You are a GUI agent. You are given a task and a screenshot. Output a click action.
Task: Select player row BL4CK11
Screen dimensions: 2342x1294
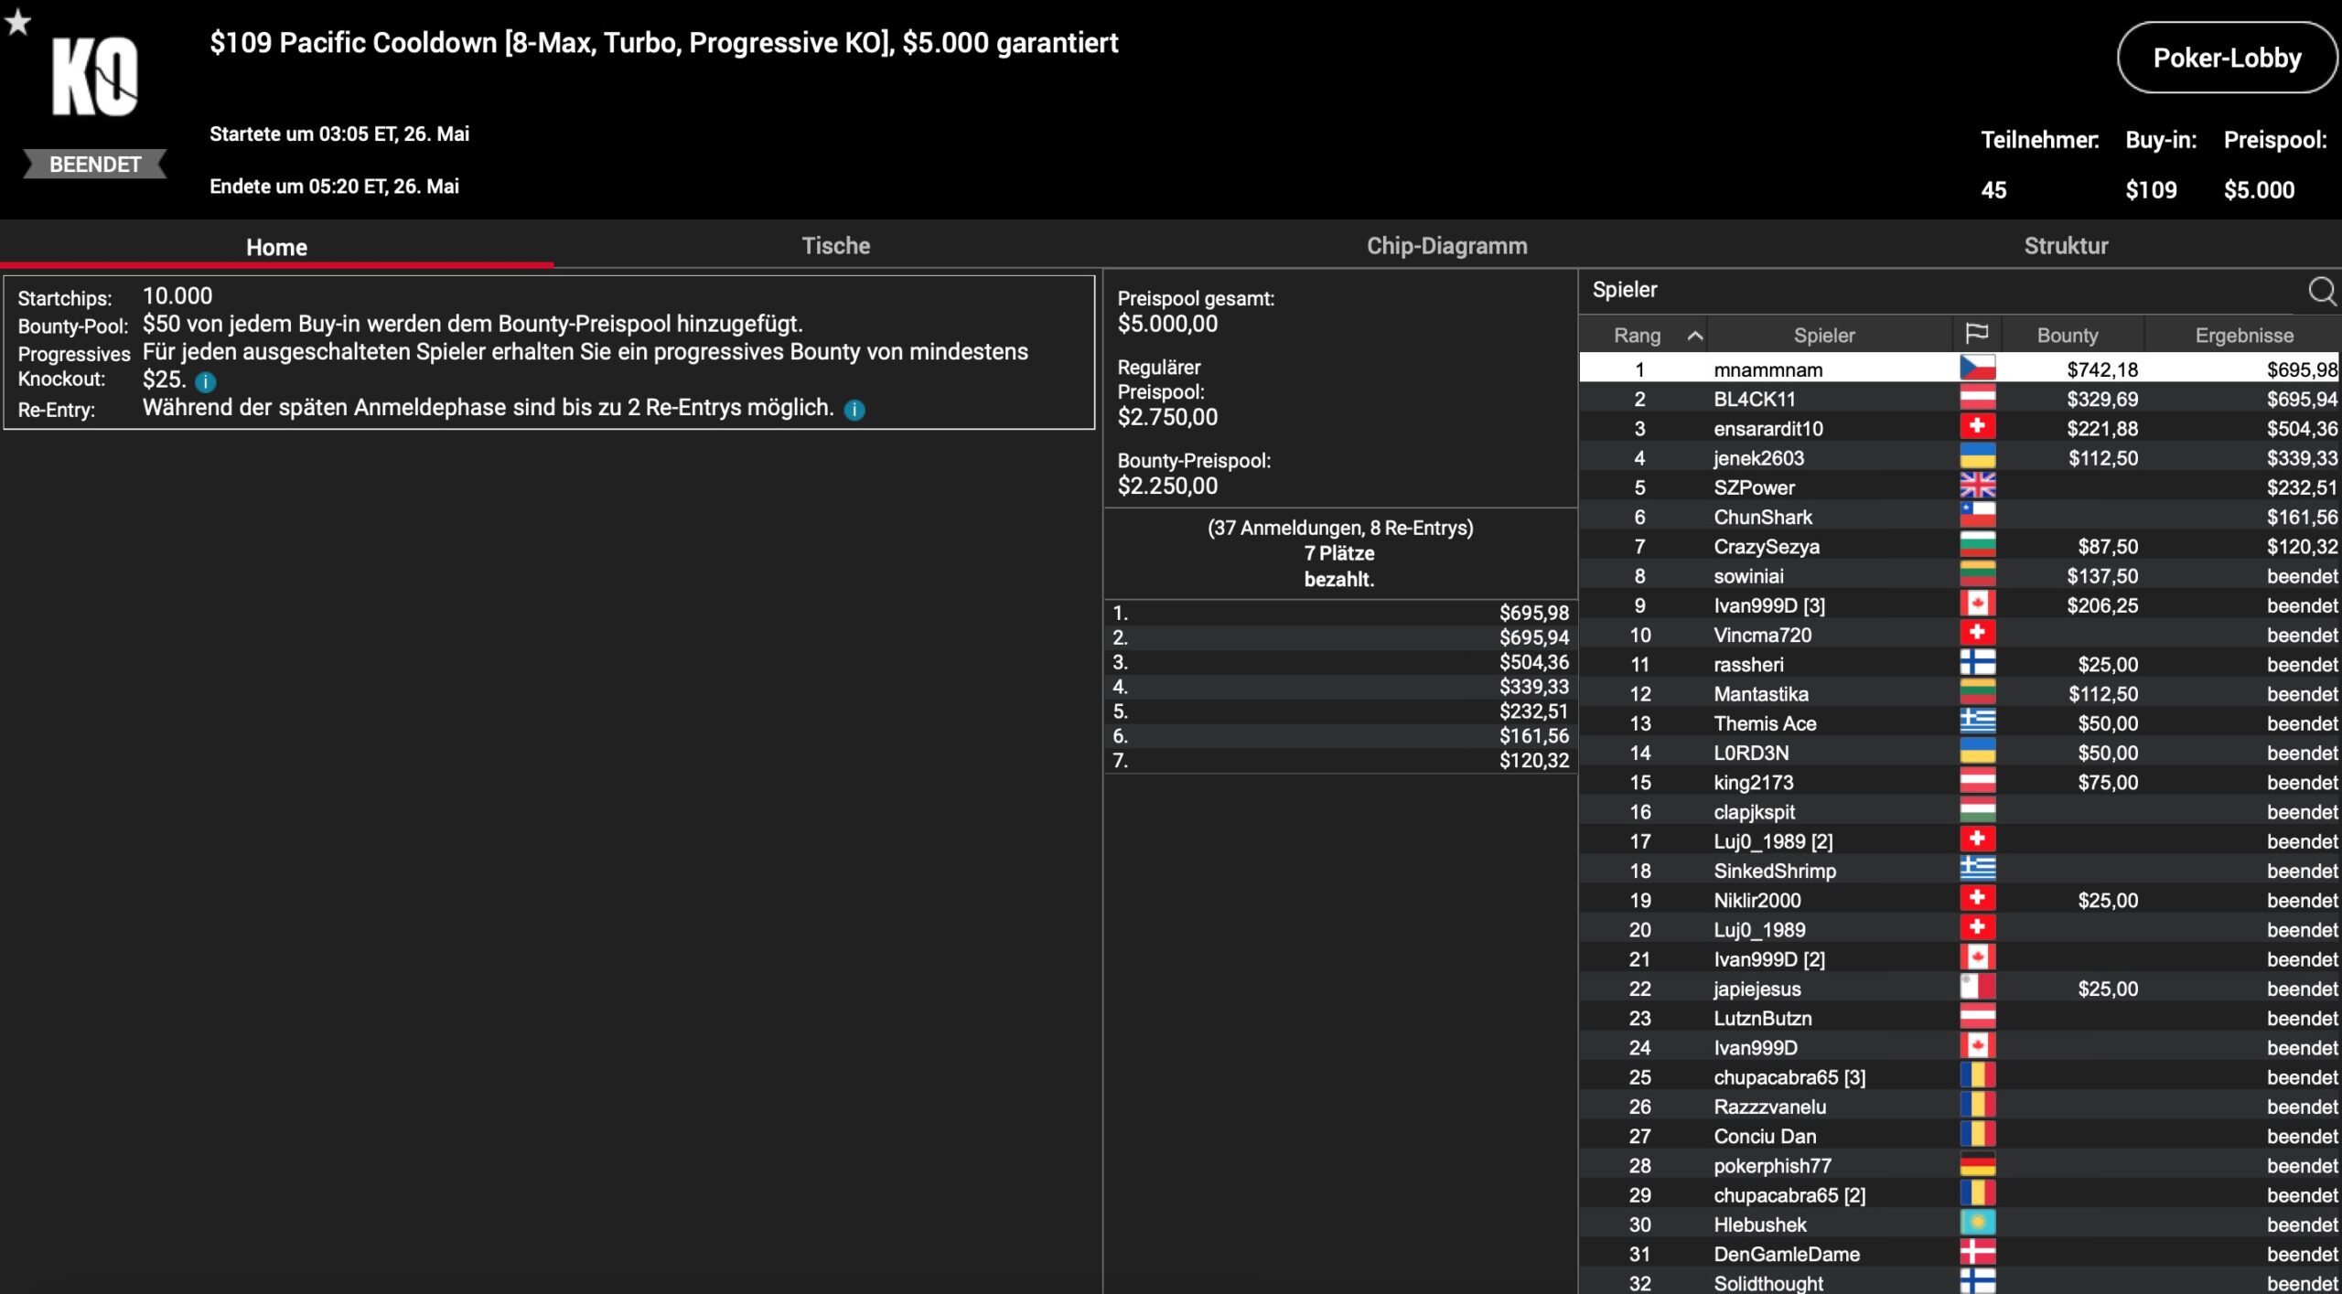point(1754,400)
